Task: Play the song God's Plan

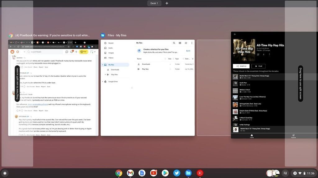Action: [275, 84]
